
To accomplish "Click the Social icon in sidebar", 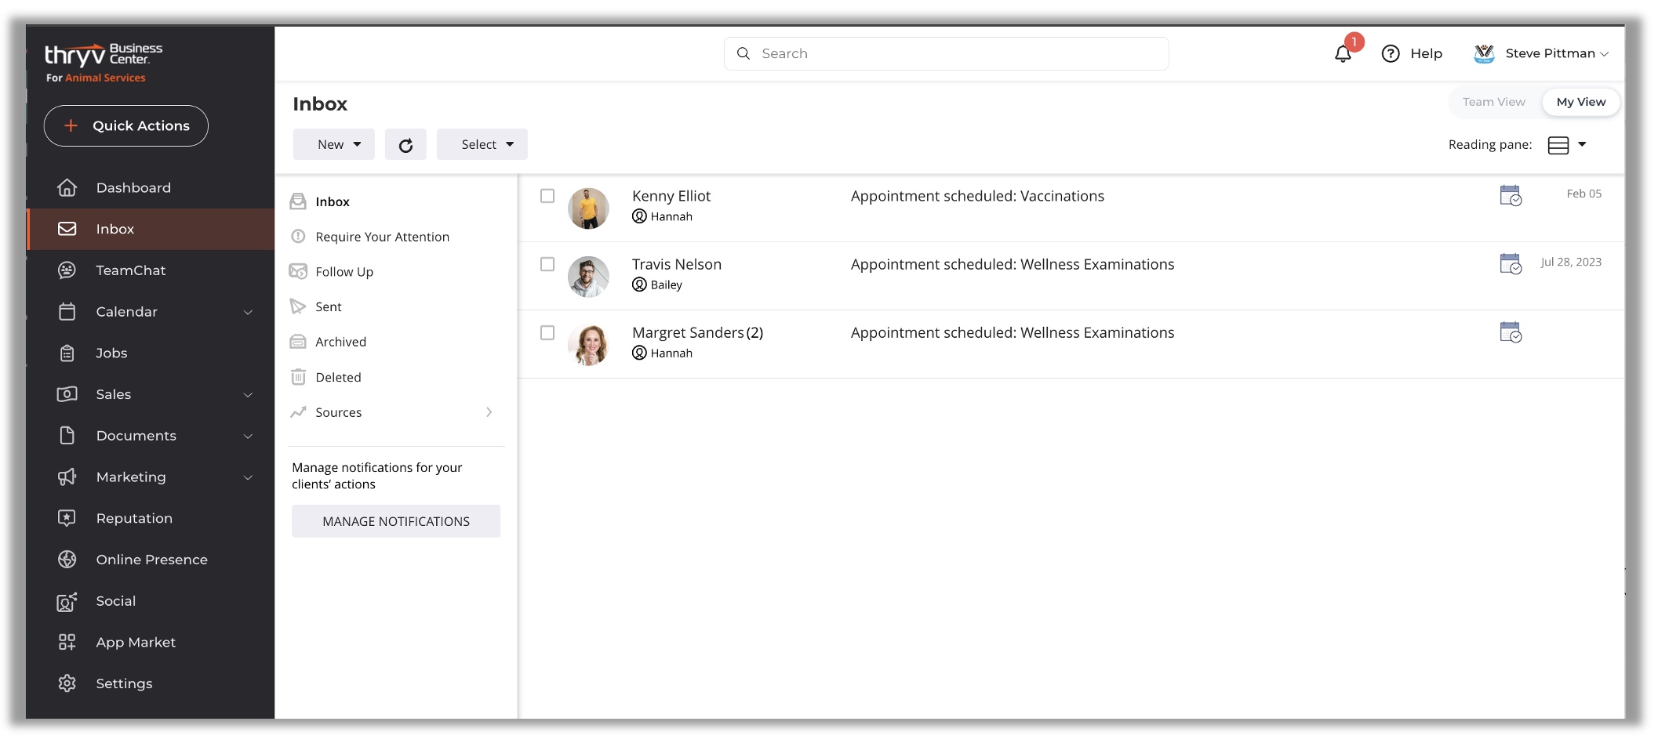I will click(x=67, y=601).
